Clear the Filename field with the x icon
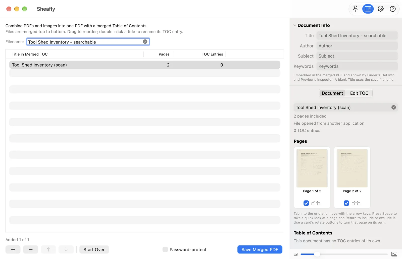Image resolution: width=402 pixels, height=259 pixels. (x=145, y=42)
